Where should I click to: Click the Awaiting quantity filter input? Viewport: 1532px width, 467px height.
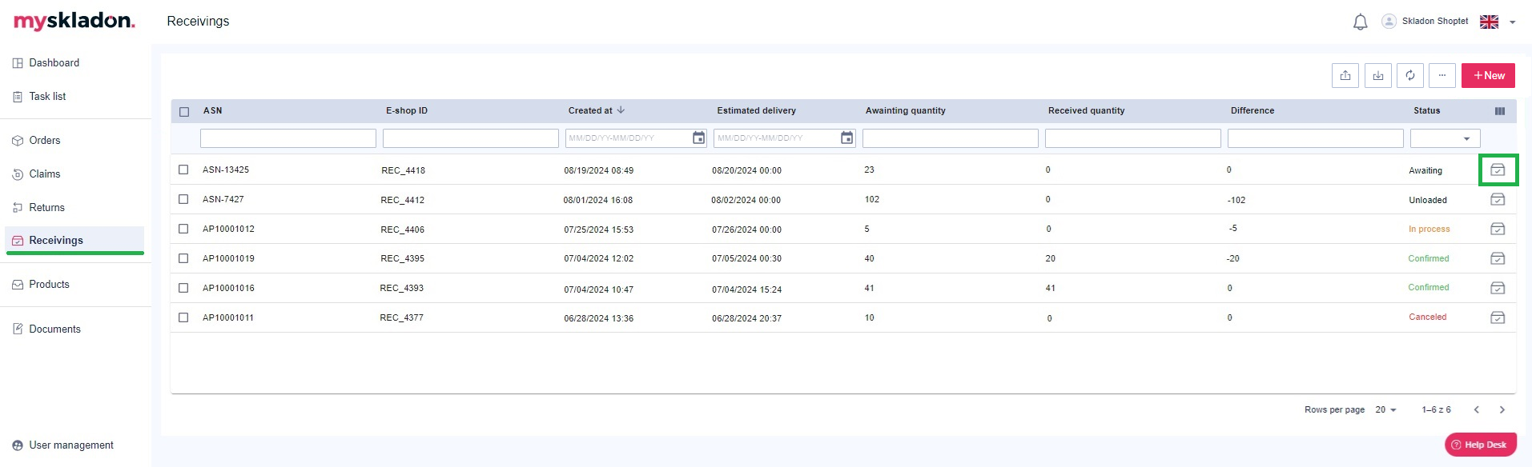click(951, 138)
